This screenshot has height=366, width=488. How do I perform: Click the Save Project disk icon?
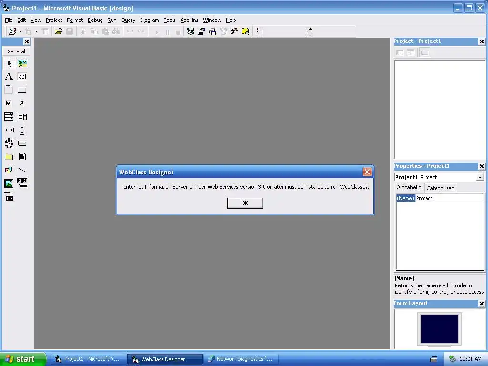(70, 31)
